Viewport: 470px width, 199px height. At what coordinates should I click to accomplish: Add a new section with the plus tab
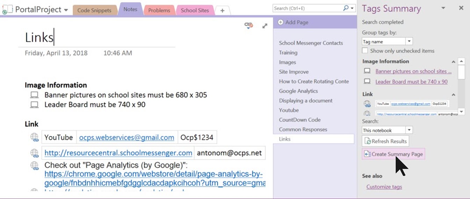pyautogui.click(x=222, y=10)
